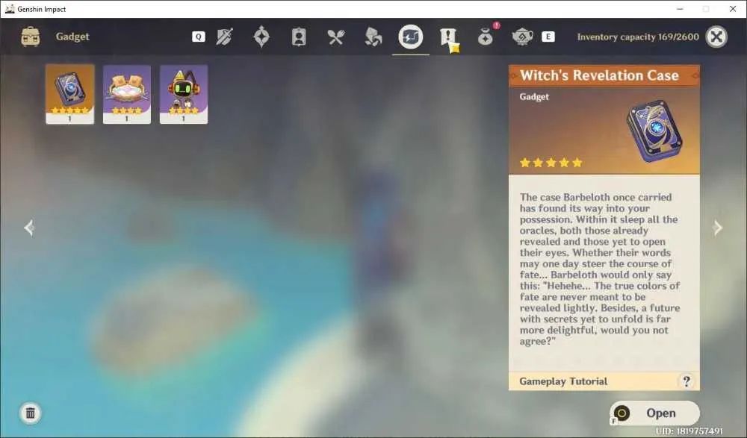Click the trash can delete icon
The width and height of the screenshot is (747, 438).
coord(30,413)
